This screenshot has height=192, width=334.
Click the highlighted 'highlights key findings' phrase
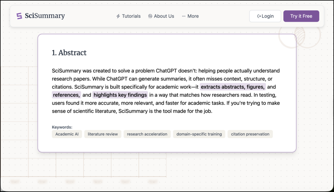(x=120, y=95)
